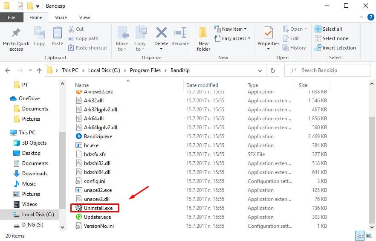Pin to Quick access
This screenshot has width=376, height=241.
16,39
